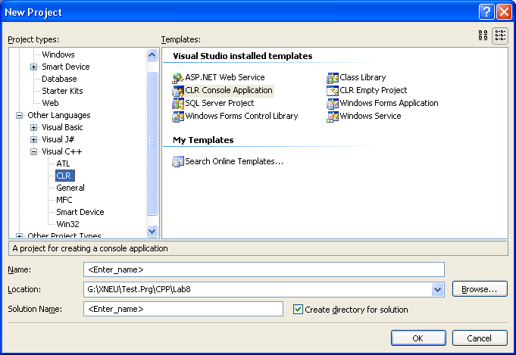Expand the Other Project Types node
This screenshot has width=516, height=355.
coord(19,235)
